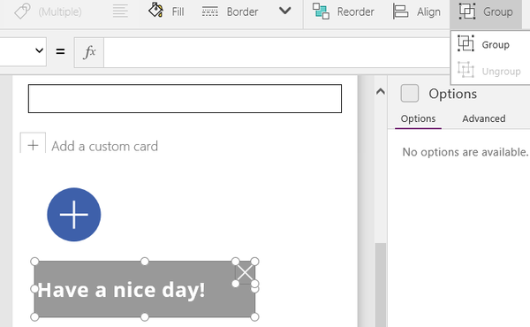Click the blue circular plus icon
The height and width of the screenshot is (327, 530).
73,215
